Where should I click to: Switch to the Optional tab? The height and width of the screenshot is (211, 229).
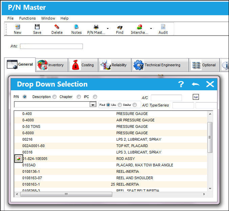tap(204, 65)
